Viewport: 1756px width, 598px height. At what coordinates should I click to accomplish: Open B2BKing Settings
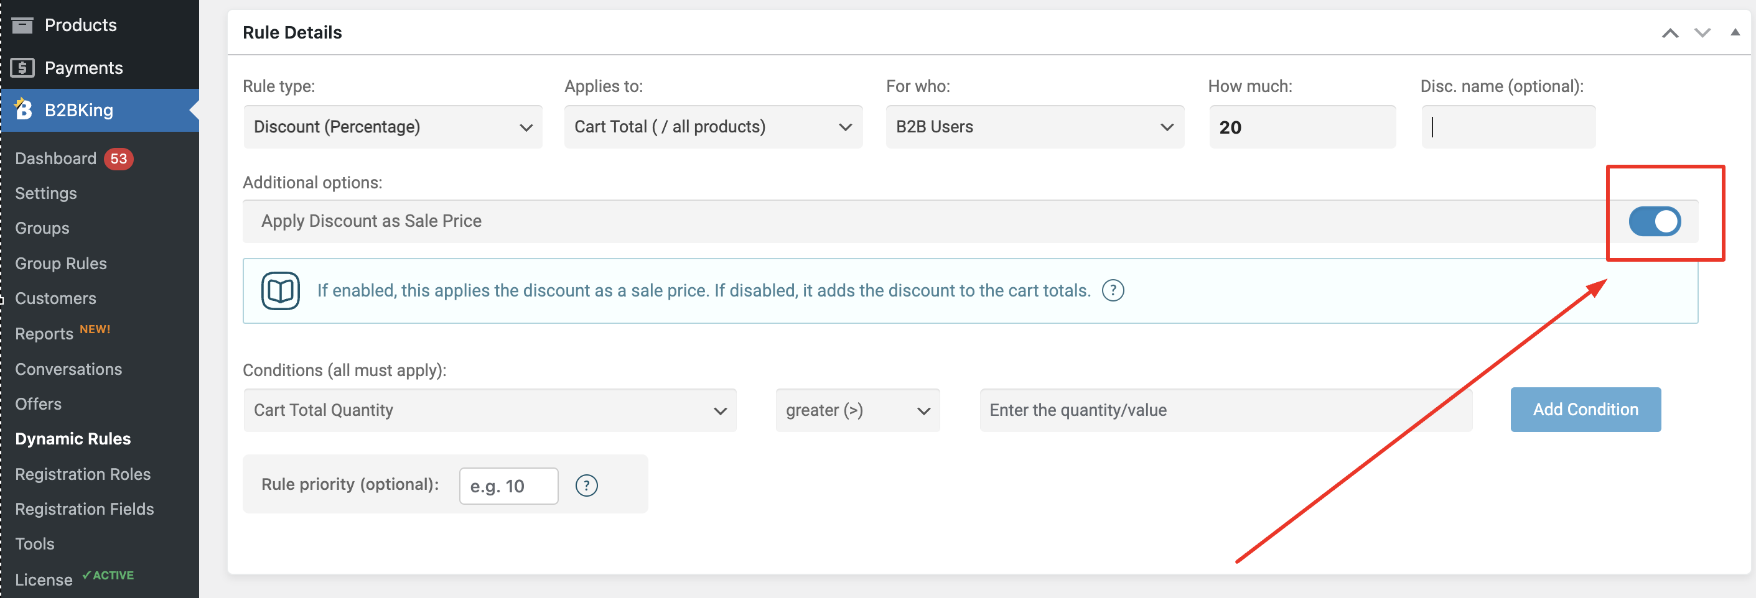point(45,193)
